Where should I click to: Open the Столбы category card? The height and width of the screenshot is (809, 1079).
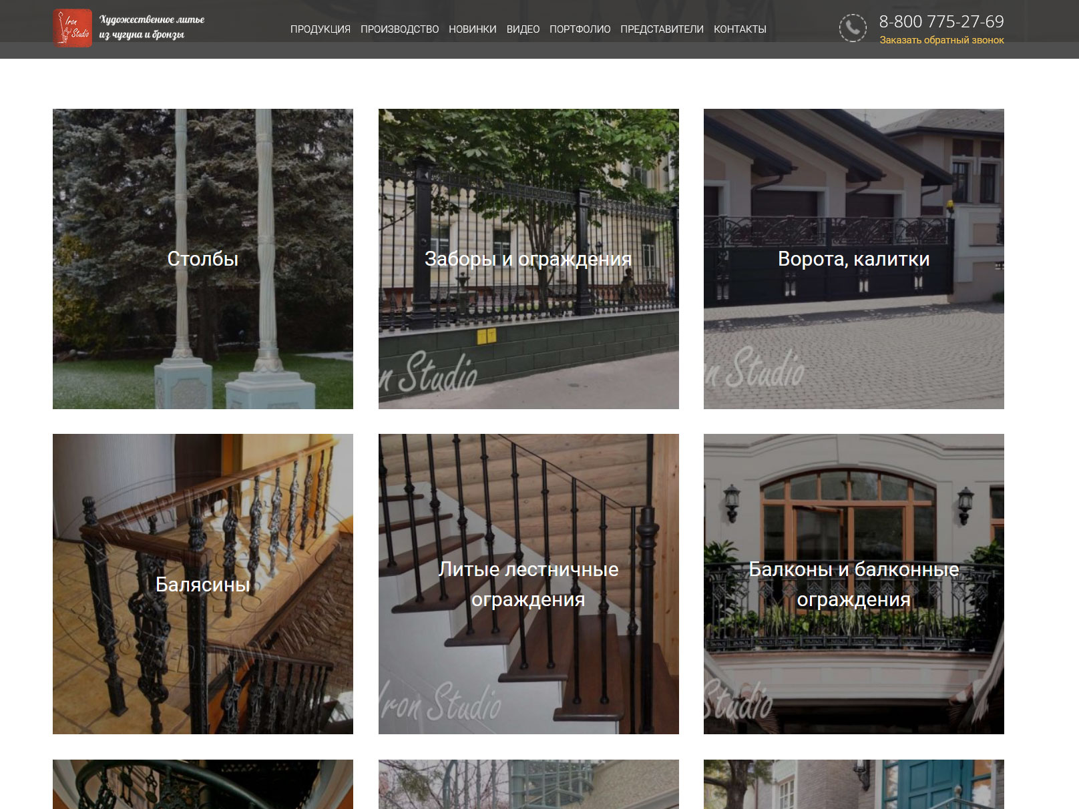click(203, 259)
